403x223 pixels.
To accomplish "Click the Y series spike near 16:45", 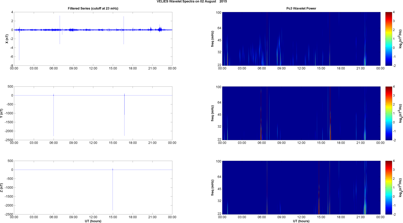I will pyautogui.click(x=124, y=115).
